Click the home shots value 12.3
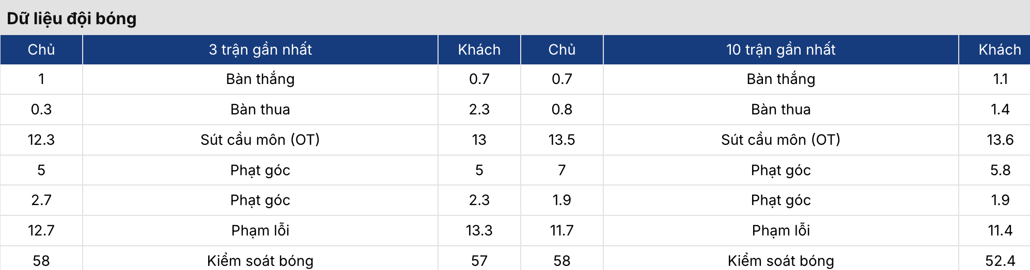The image size is (1030, 270). coord(41,140)
